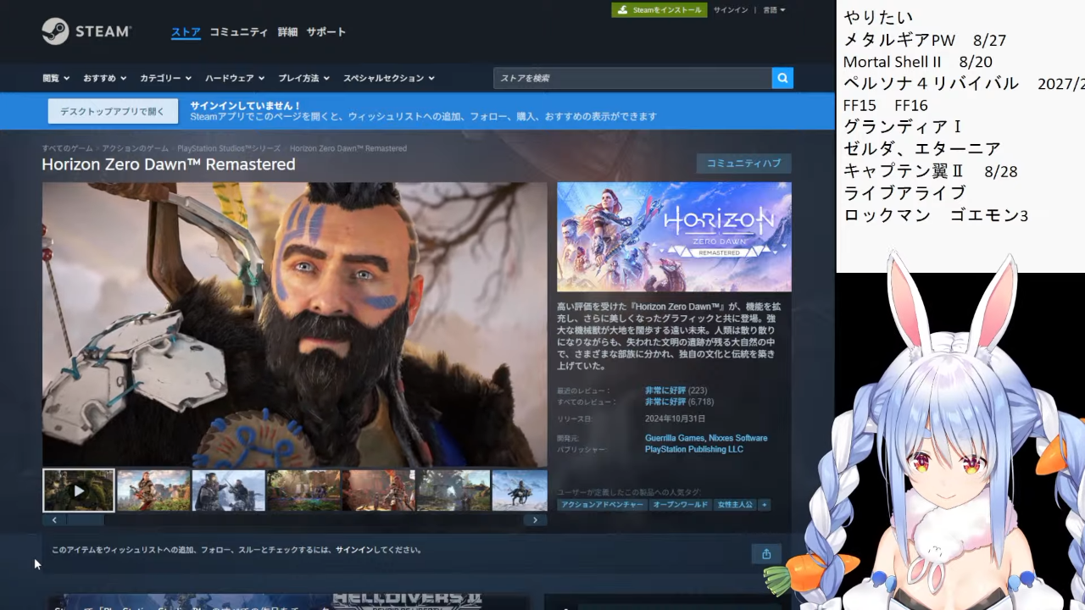Image resolution: width=1085 pixels, height=610 pixels.
Task: Click the Mortal Shell II 8/20 note line
Action: coord(918,62)
